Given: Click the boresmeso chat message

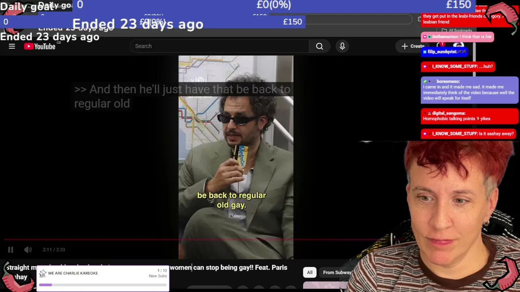Looking at the screenshot, I should click(x=470, y=90).
